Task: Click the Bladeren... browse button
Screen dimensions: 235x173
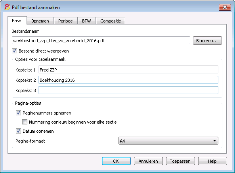Action: pyautogui.click(x=207, y=41)
